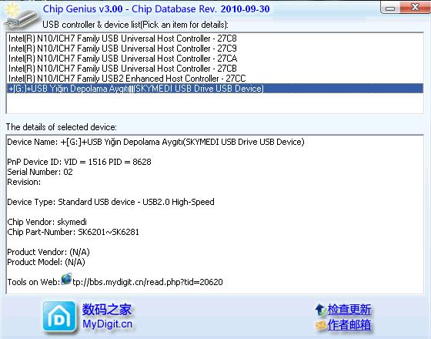This screenshot has width=431, height=339.
Task: Close the Chip Genius window
Action: click(x=415, y=7)
